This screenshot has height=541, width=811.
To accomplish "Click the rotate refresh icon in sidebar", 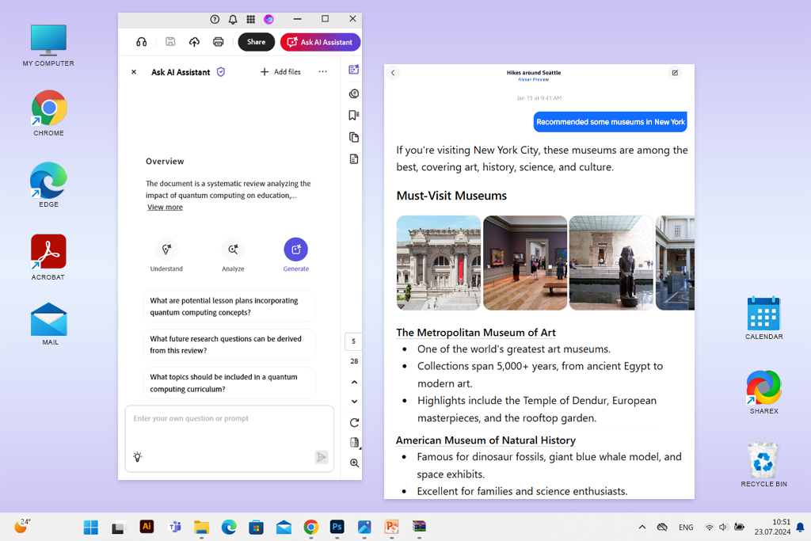I will pyautogui.click(x=354, y=422).
